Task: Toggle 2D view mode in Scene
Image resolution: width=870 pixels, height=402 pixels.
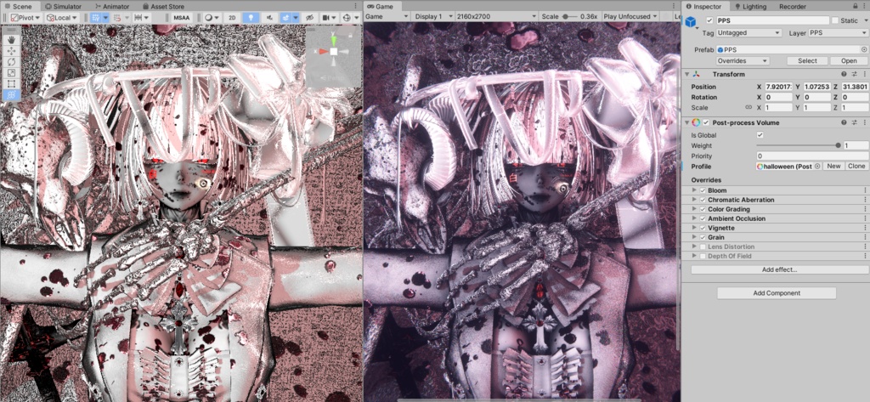Action: 232,18
